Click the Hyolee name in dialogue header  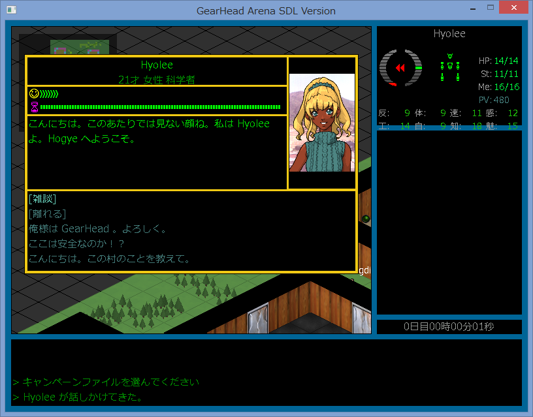coord(157,65)
